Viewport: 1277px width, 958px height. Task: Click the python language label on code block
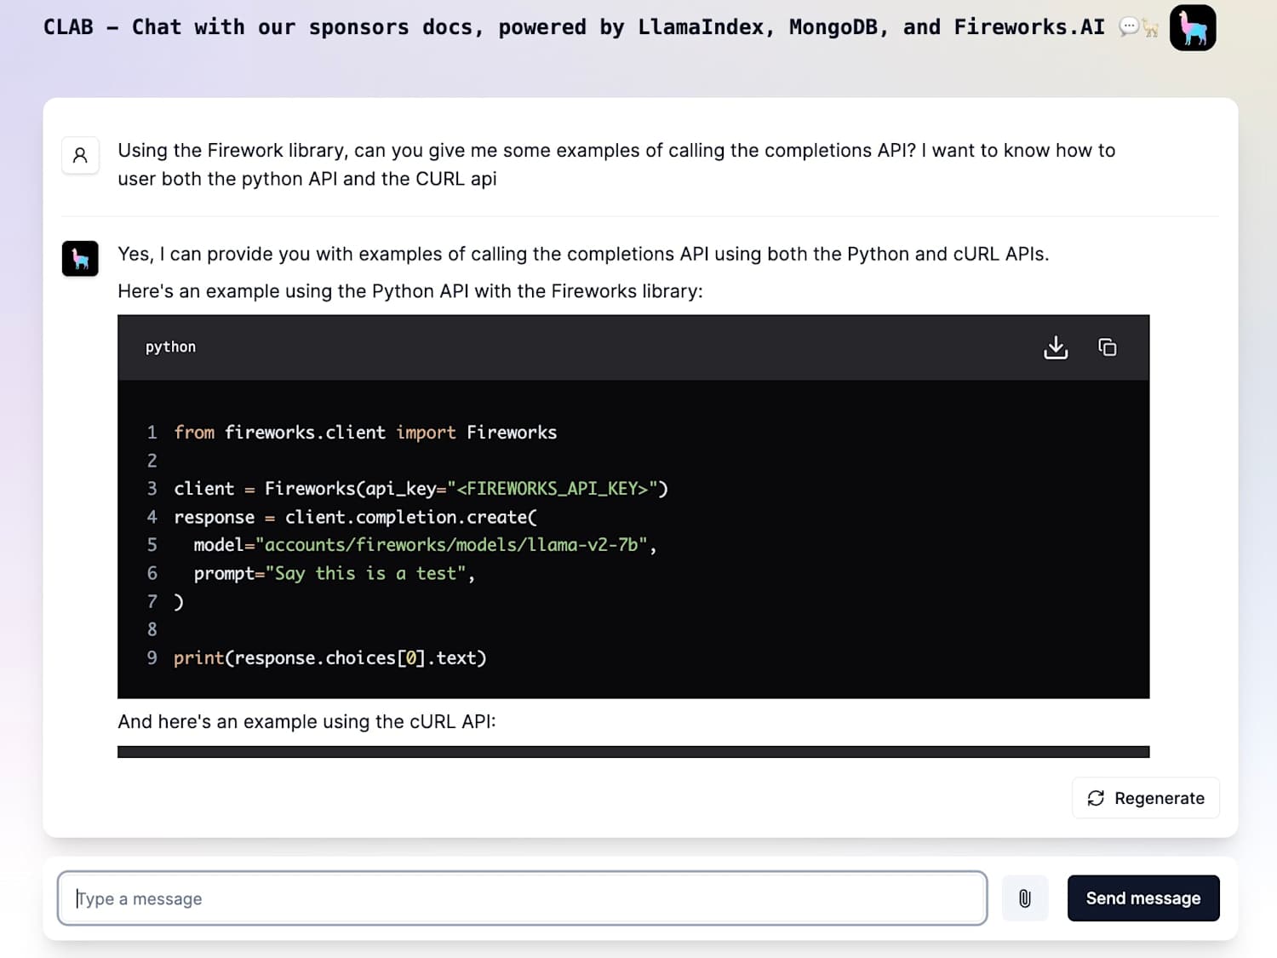pyautogui.click(x=170, y=347)
